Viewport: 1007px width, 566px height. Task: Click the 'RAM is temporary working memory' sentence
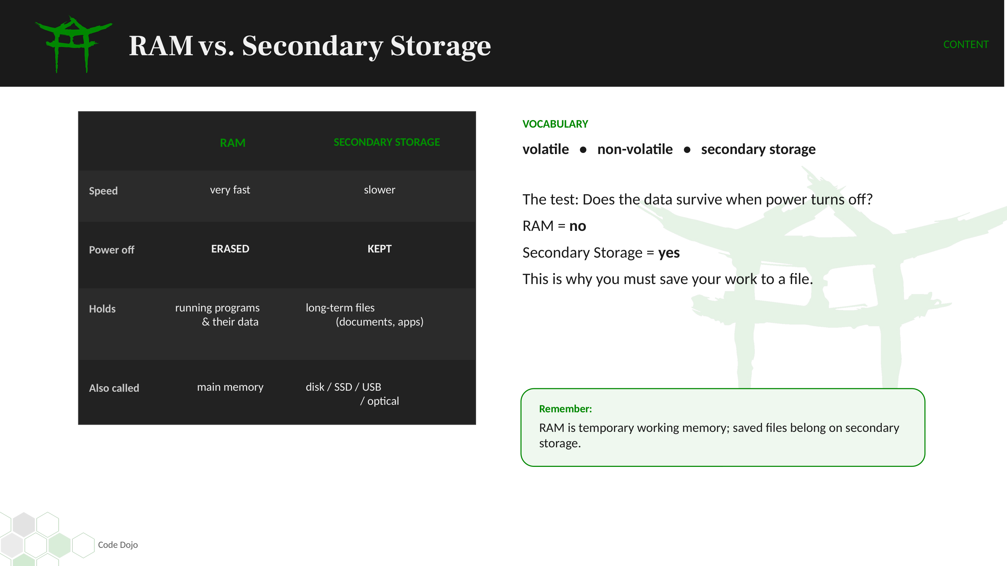pos(719,435)
